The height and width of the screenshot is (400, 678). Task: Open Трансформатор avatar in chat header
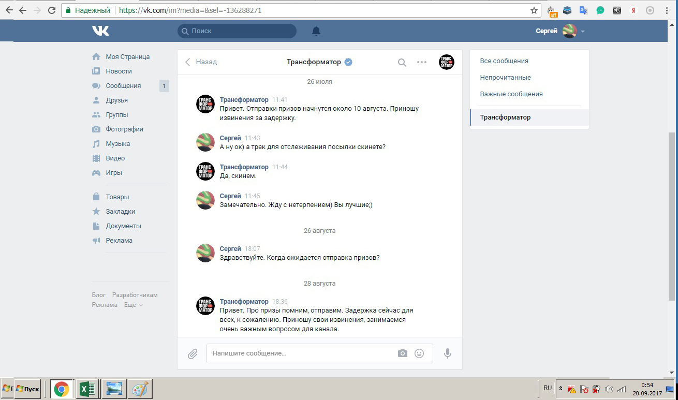(446, 62)
